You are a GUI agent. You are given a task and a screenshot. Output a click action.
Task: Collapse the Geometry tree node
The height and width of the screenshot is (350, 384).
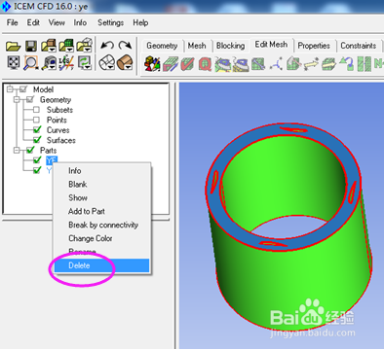[x=17, y=99]
